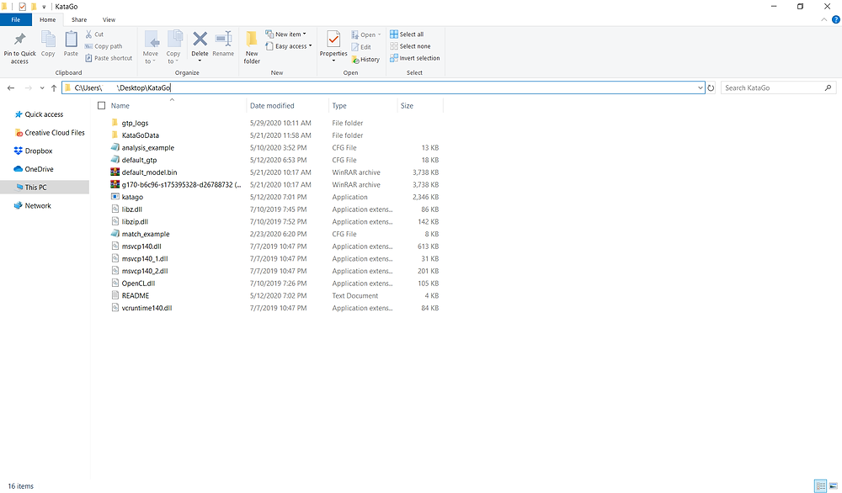Click the Delete X icon
Viewport: 842px width, 493px height.
(200, 39)
